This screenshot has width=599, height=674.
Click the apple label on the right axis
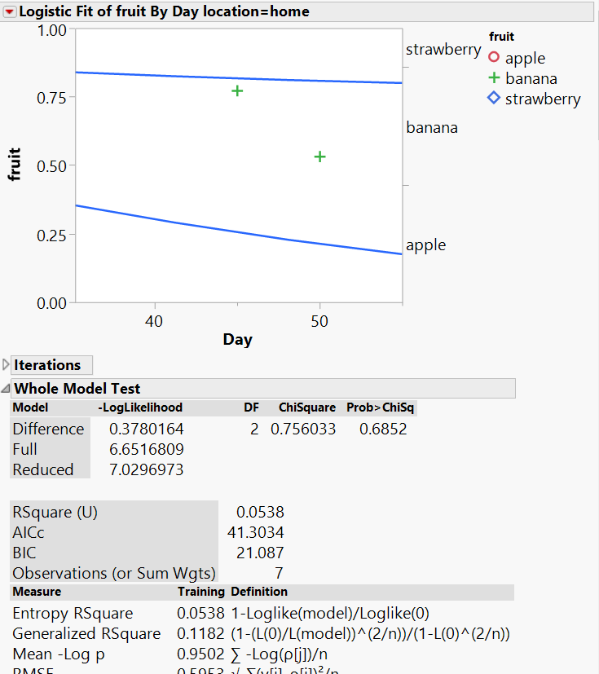(426, 245)
